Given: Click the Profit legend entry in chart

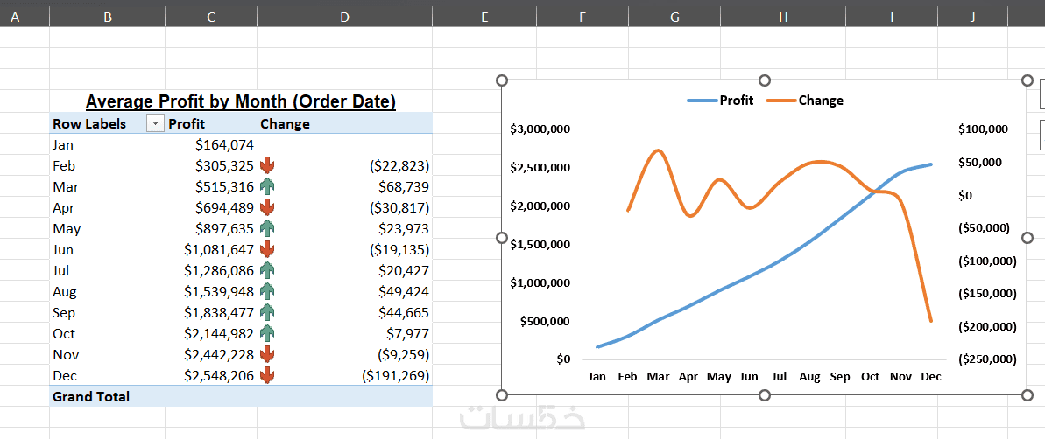Looking at the screenshot, I should (721, 101).
